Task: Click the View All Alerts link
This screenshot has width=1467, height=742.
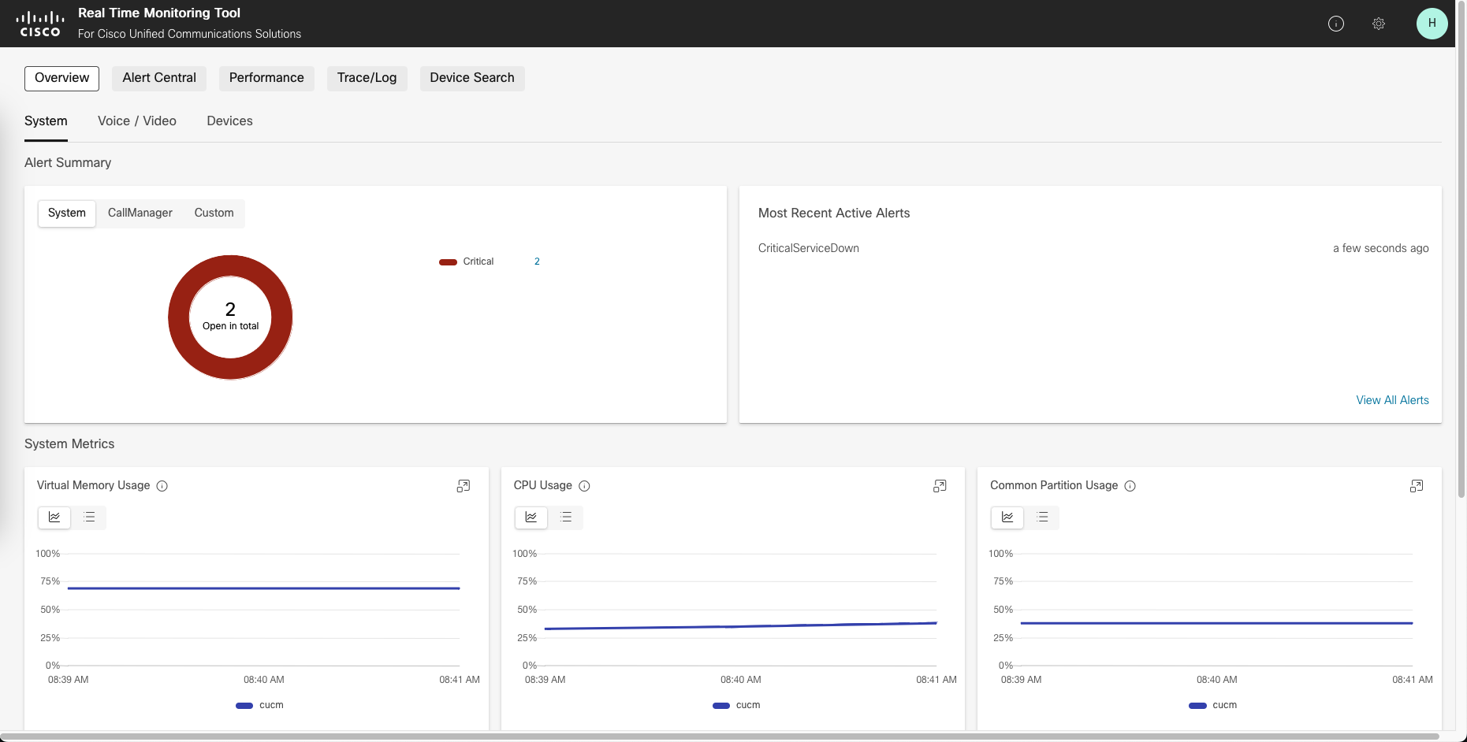Action: click(x=1392, y=400)
